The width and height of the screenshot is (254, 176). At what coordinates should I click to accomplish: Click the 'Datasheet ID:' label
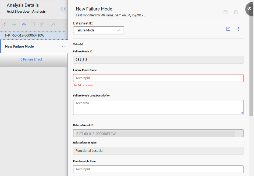(x=83, y=23)
